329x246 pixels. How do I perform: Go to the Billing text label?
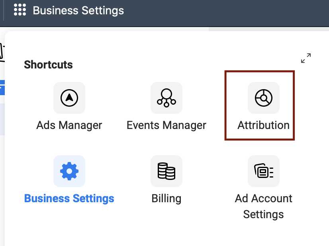pyautogui.click(x=166, y=198)
